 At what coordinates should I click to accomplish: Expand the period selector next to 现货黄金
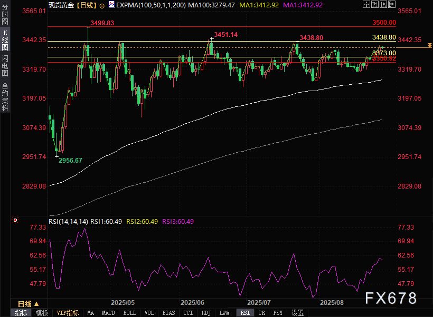pos(86,4)
